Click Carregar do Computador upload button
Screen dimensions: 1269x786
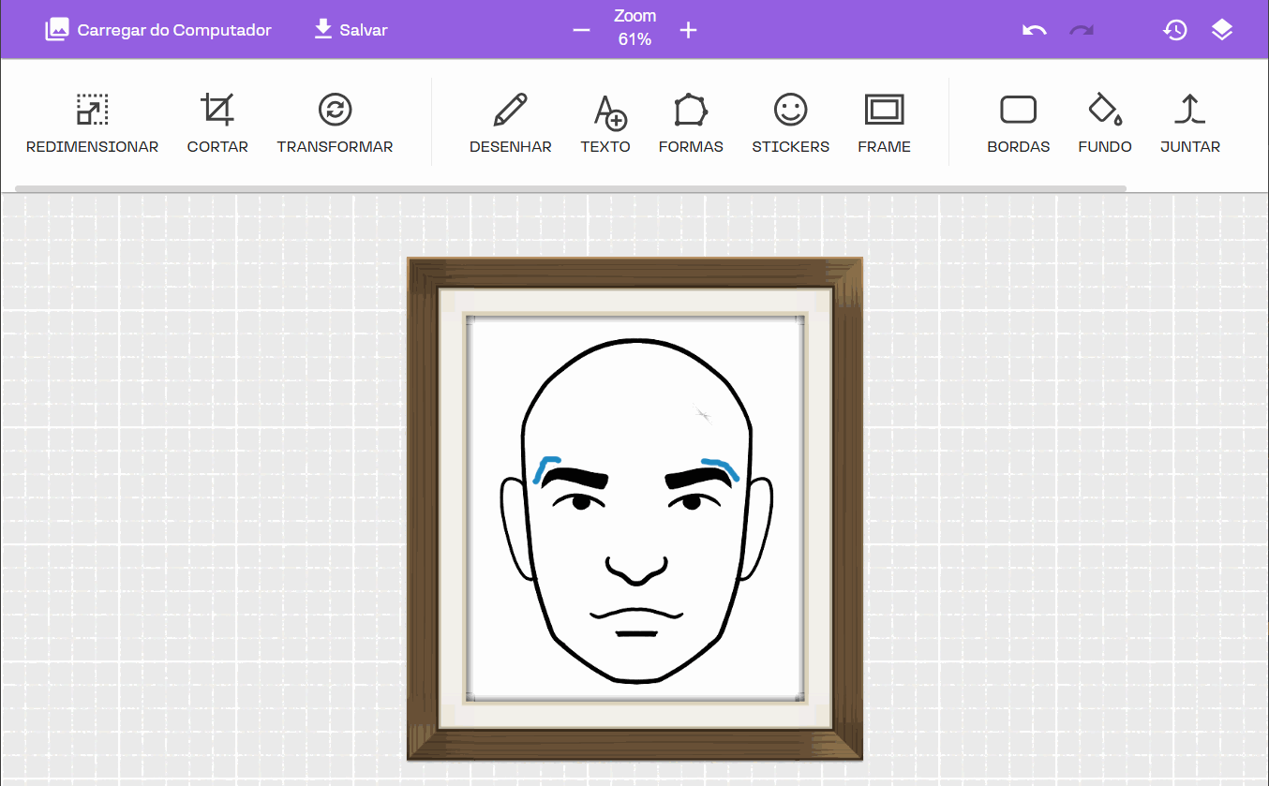pyautogui.click(x=158, y=30)
